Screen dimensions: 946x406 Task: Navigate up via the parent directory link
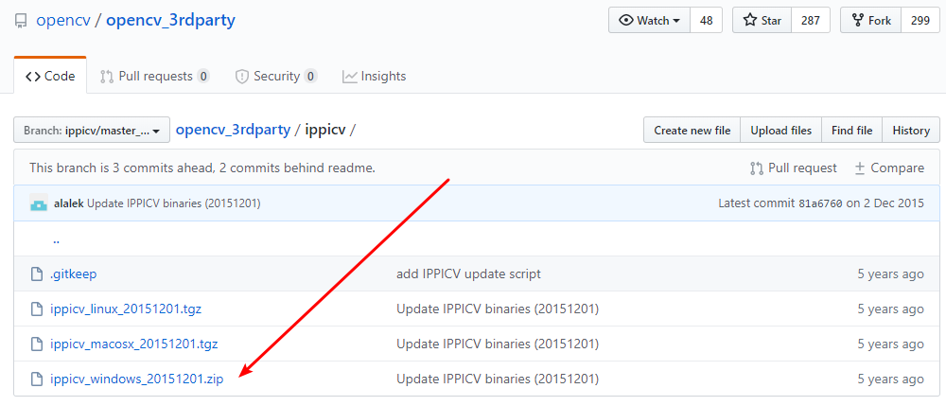point(56,240)
